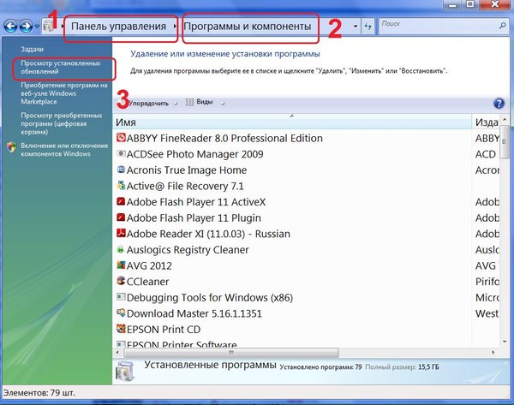Open "Включение или отключение компонентов Windows"
514x405 pixels.
tap(64, 150)
